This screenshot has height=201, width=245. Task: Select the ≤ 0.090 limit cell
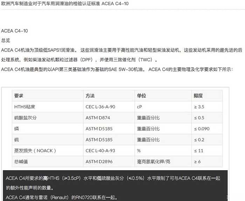point(202,129)
